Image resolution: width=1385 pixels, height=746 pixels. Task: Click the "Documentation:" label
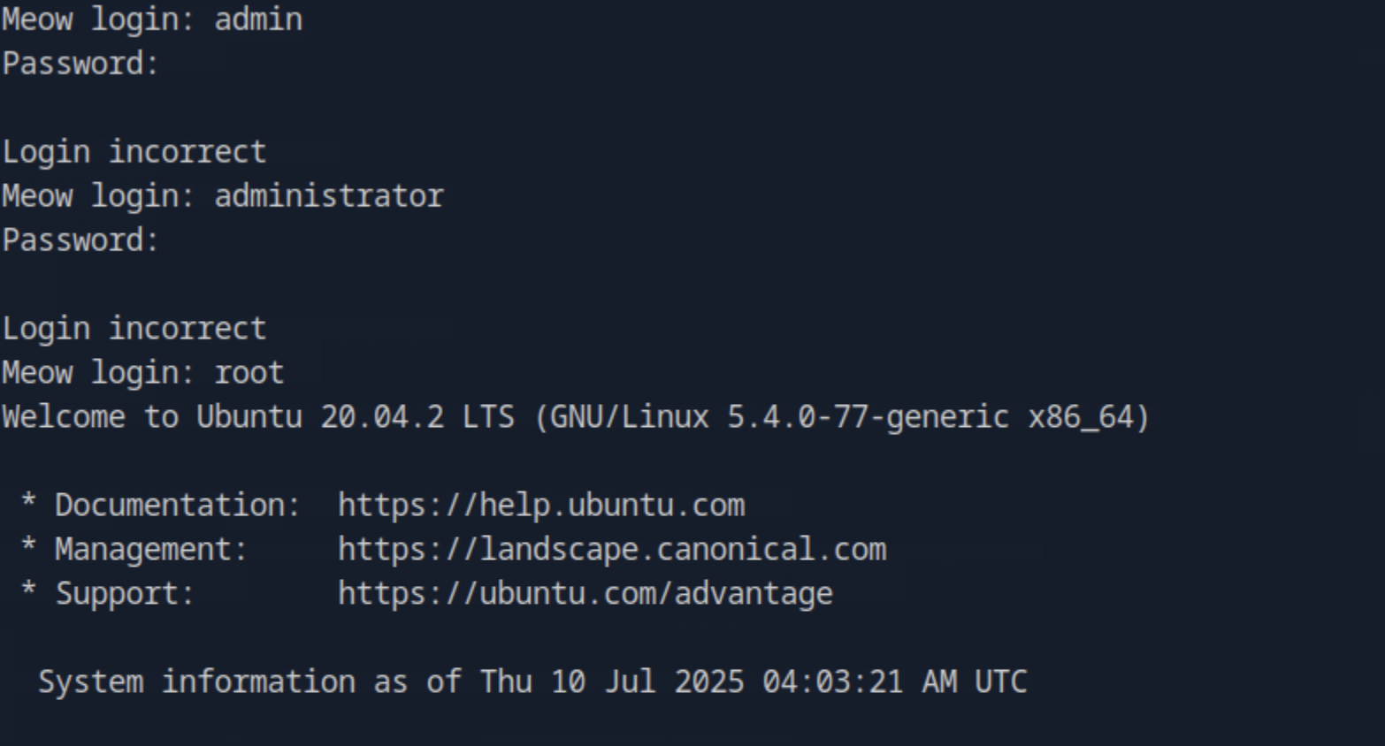click(178, 506)
